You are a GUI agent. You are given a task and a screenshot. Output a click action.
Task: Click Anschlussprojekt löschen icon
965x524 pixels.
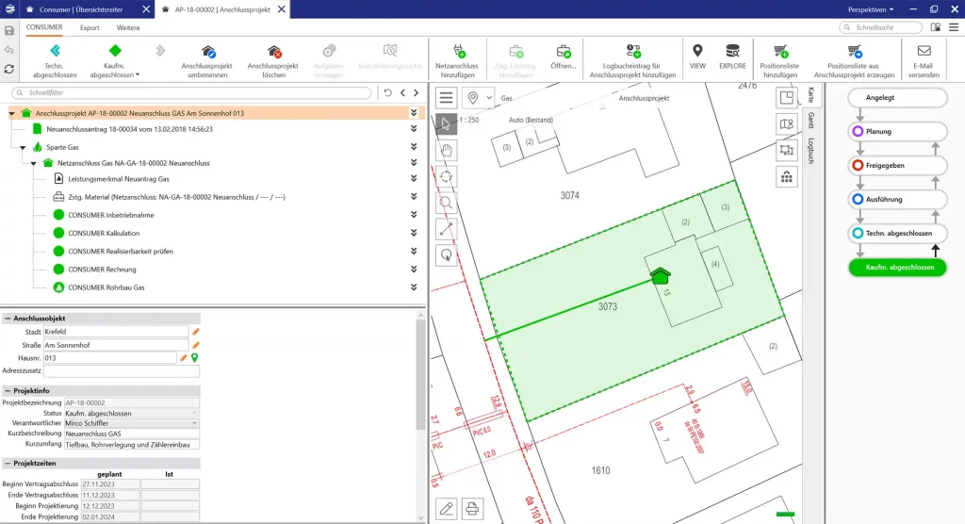274,51
